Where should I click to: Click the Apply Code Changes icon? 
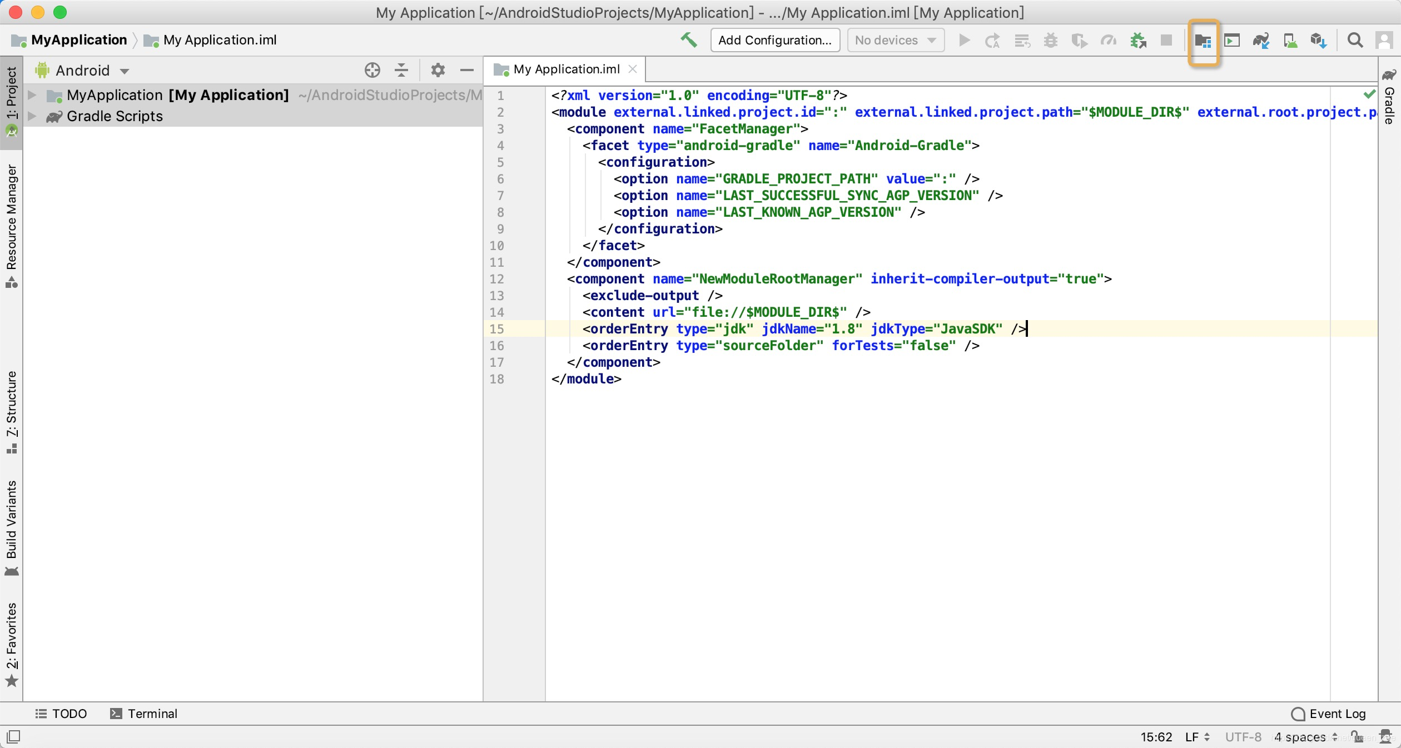[x=1022, y=41]
